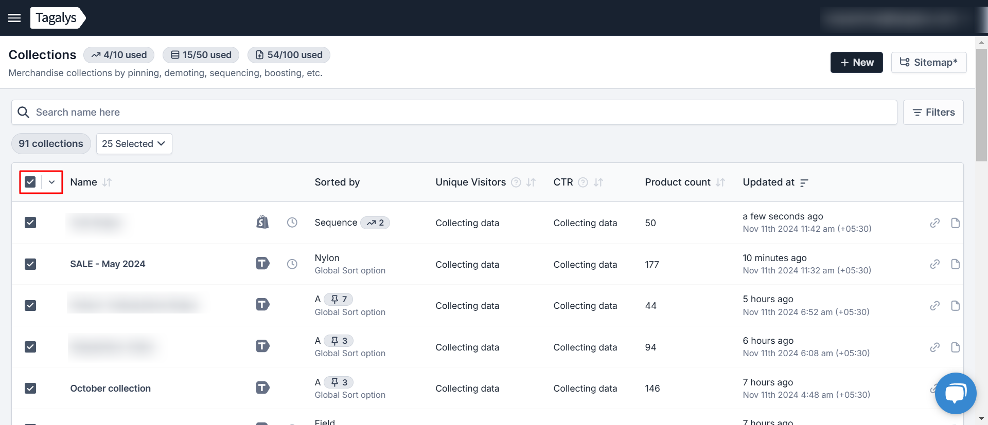Click clock icon for SALE - May 2024
This screenshot has width=988, height=425.
point(292,264)
